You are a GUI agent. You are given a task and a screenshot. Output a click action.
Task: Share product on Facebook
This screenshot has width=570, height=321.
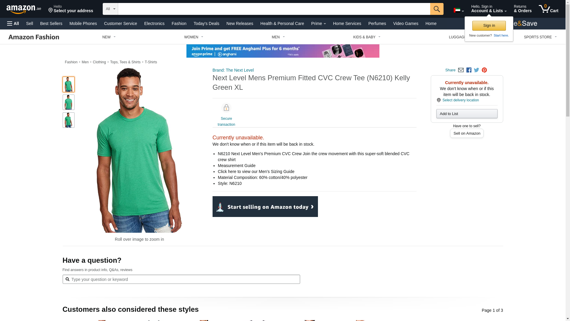[469, 70]
